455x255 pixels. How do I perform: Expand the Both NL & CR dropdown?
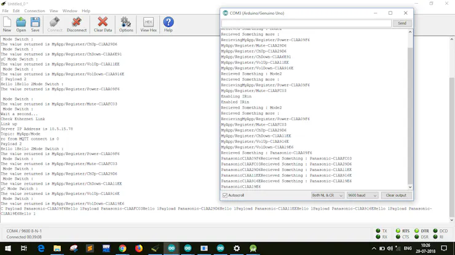[x=327, y=196]
